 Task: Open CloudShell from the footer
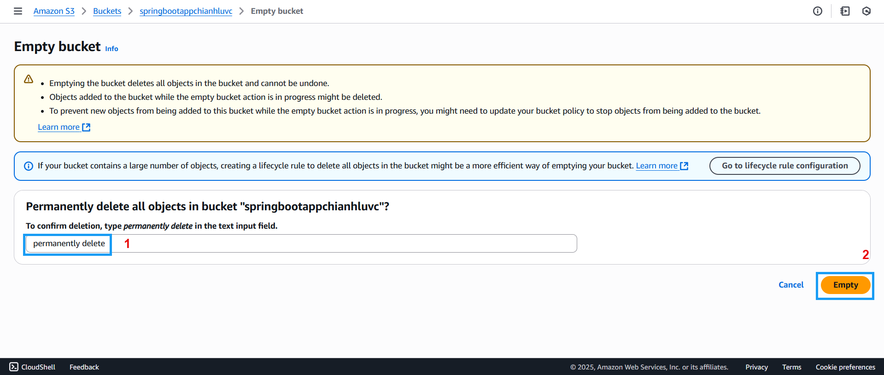pyautogui.click(x=32, y=367)
